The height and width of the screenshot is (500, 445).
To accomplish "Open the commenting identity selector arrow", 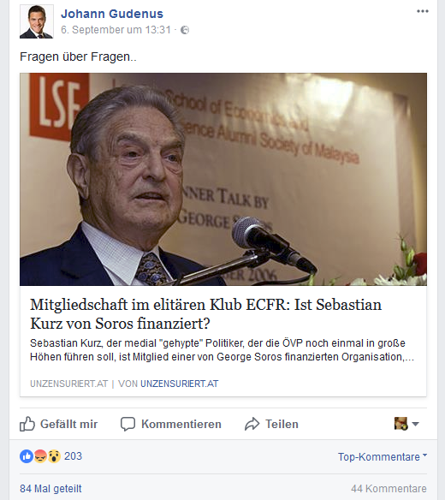I will (415, 424).
